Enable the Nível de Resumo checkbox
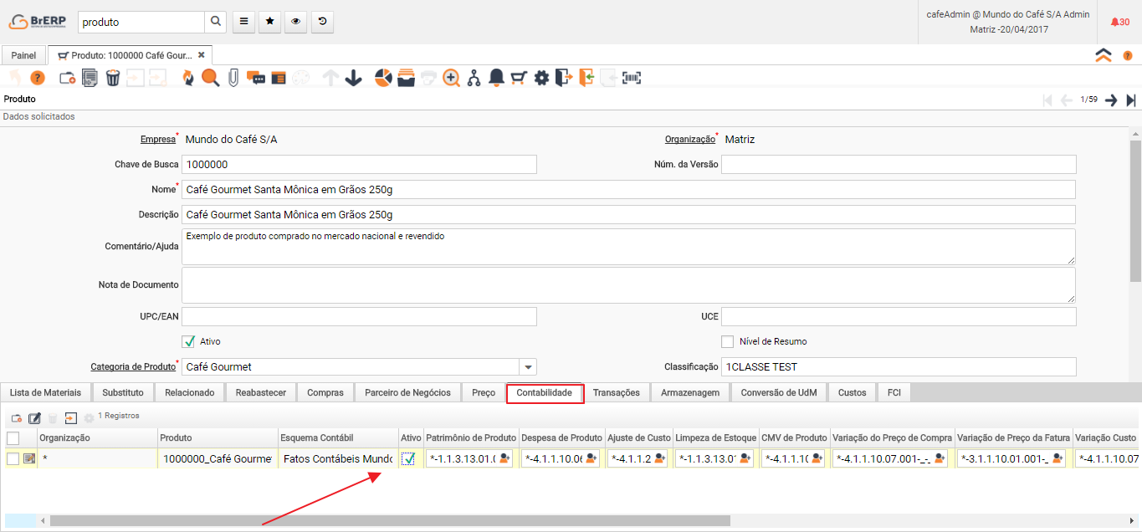 click(727, 341)
